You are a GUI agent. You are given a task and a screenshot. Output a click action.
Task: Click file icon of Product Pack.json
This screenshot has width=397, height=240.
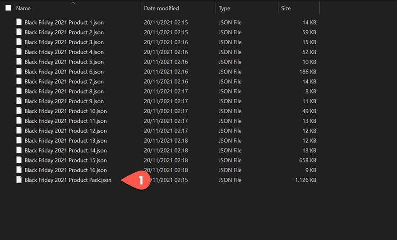click(x=19, y=180)
